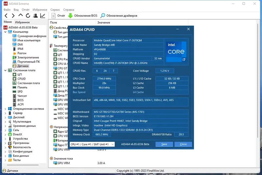
Task: Click Обновления BIOS green arrow button
Action: (x=83, y=16)
